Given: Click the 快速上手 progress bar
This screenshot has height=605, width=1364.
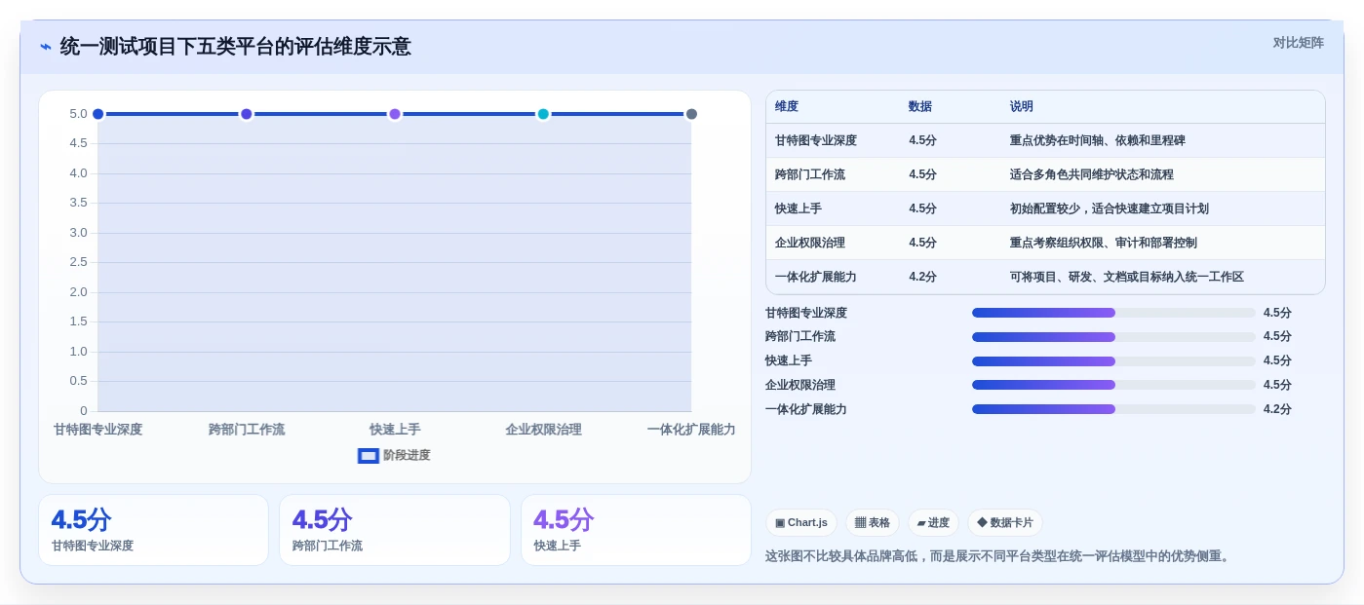Looking at the screenshot, I should coord(1113,360).
